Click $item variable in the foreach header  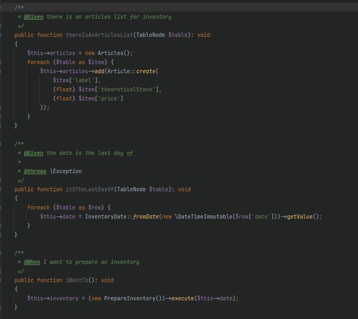coord(96,62)
